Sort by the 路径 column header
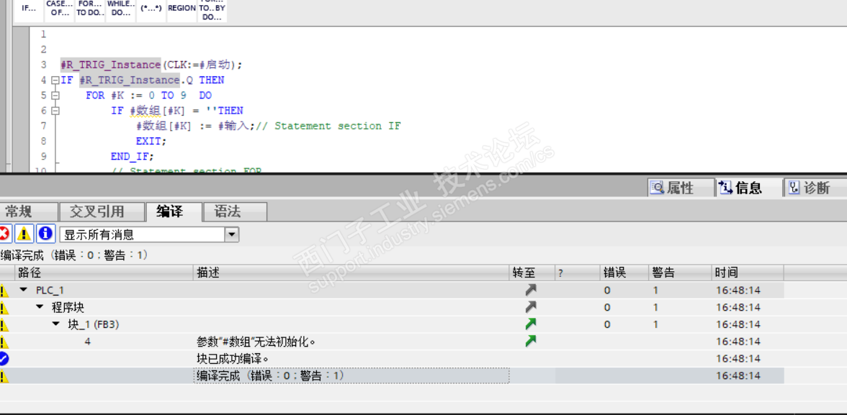The width and height of the screenshot is (847, 415). [104, 273]
